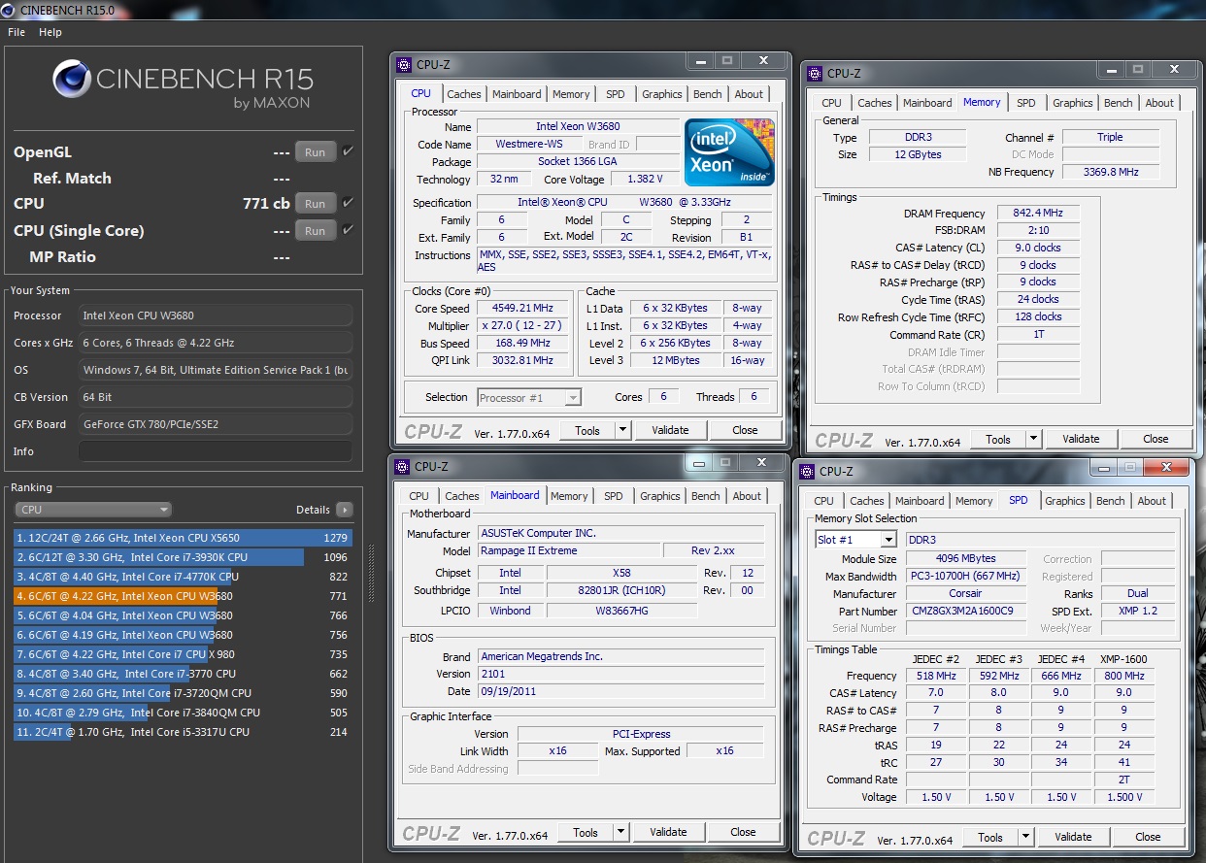The width and height of the screenshot is (1206, 863).
Task: Switch to Caches tab in CPU window
Action: [x=464, y=94]
